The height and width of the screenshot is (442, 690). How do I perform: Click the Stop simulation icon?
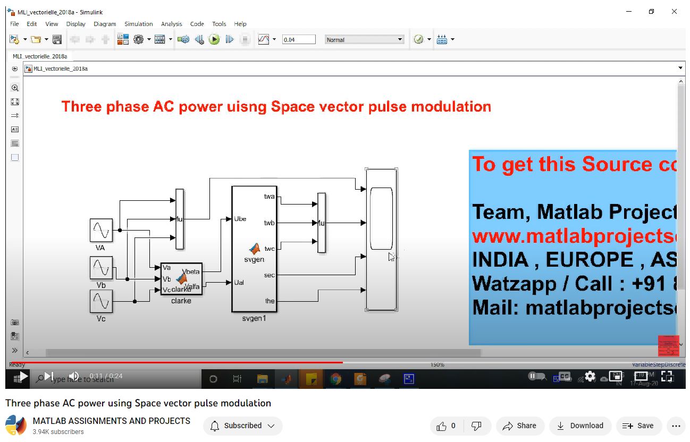point(245,39)
